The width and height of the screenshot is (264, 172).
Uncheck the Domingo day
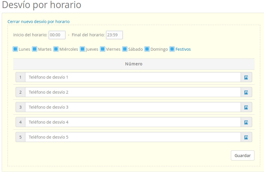[x=147, y=49]
